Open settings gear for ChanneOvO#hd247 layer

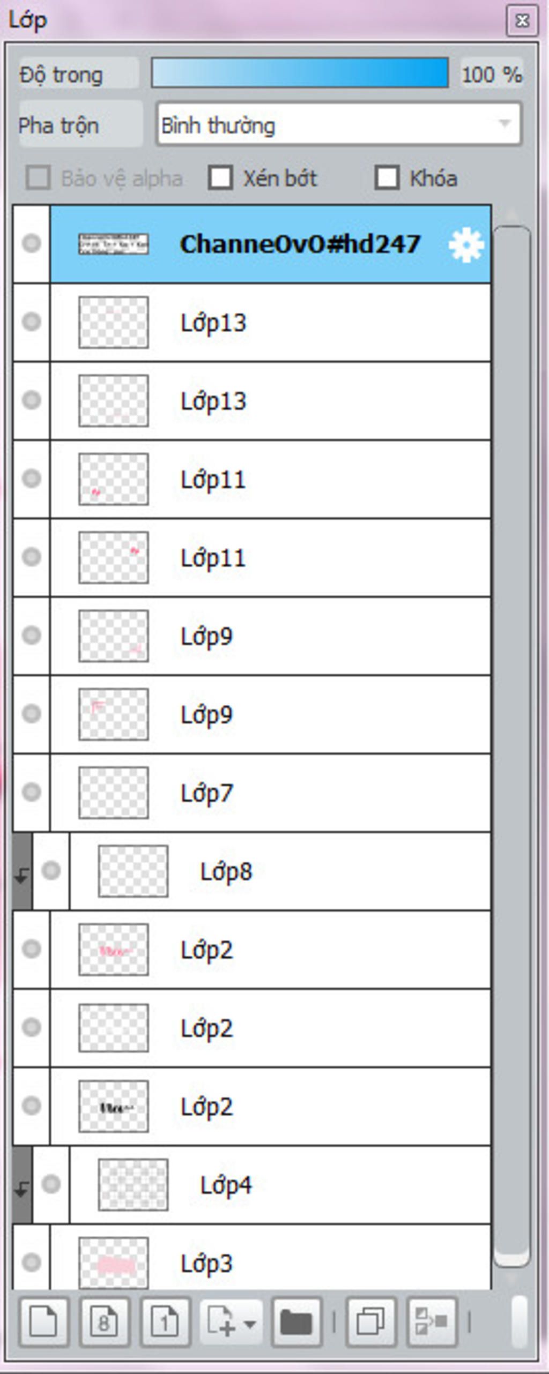pyautogui.click(x=466, y=244)
